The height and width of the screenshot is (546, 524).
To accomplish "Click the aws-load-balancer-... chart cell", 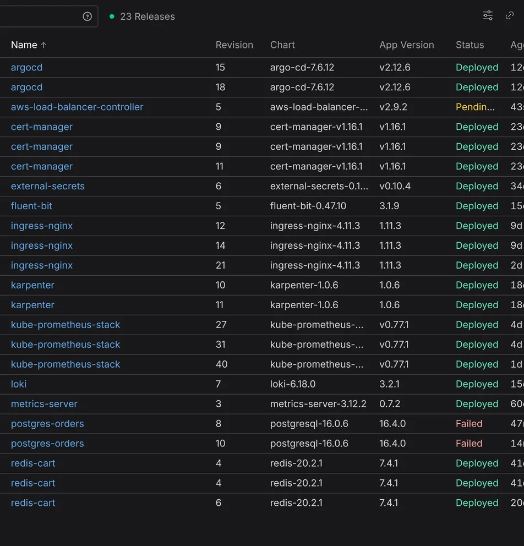I will point(319,107).
